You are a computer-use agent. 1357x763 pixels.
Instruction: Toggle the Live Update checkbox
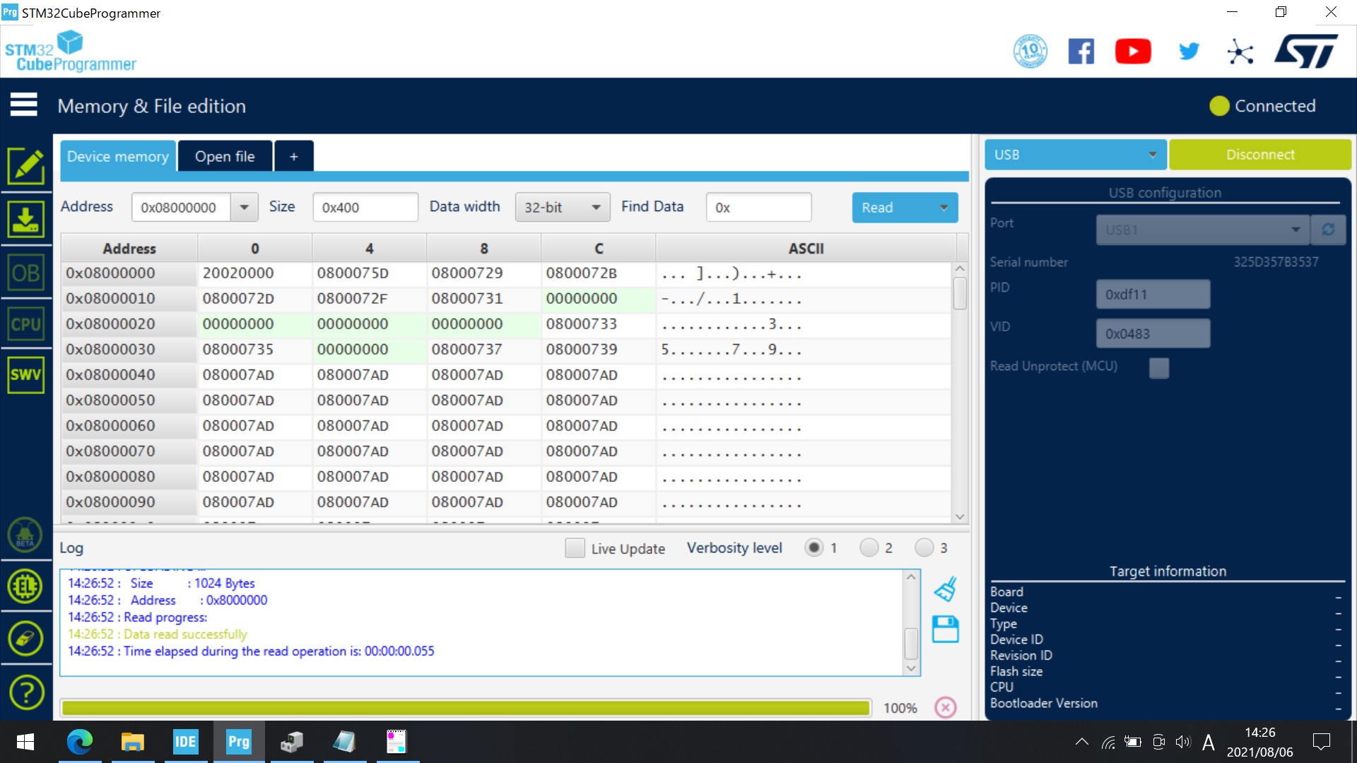pyautogui.click(x=575, y=548)
